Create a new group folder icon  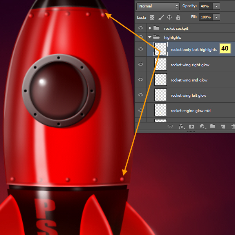click(x=212, y=127)
